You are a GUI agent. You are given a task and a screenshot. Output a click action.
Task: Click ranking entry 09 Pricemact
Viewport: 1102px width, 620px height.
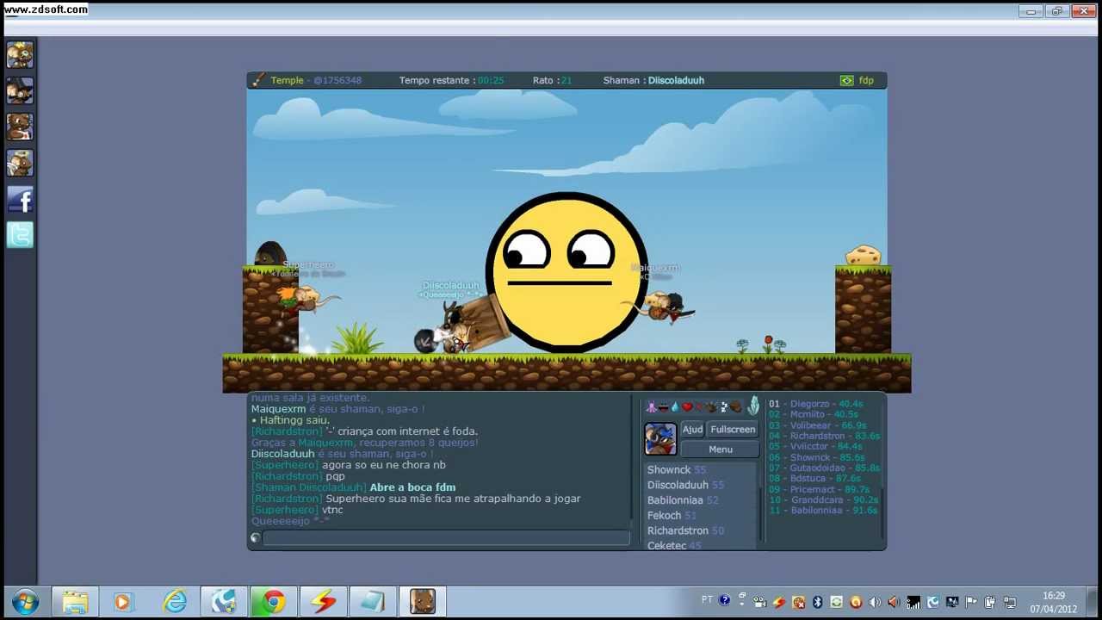coord(819,489)
